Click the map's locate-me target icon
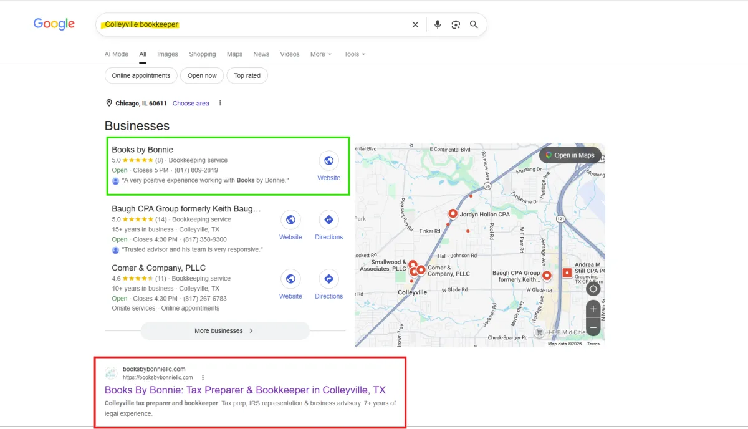This screenshot has height=429, width=748. 593,289
